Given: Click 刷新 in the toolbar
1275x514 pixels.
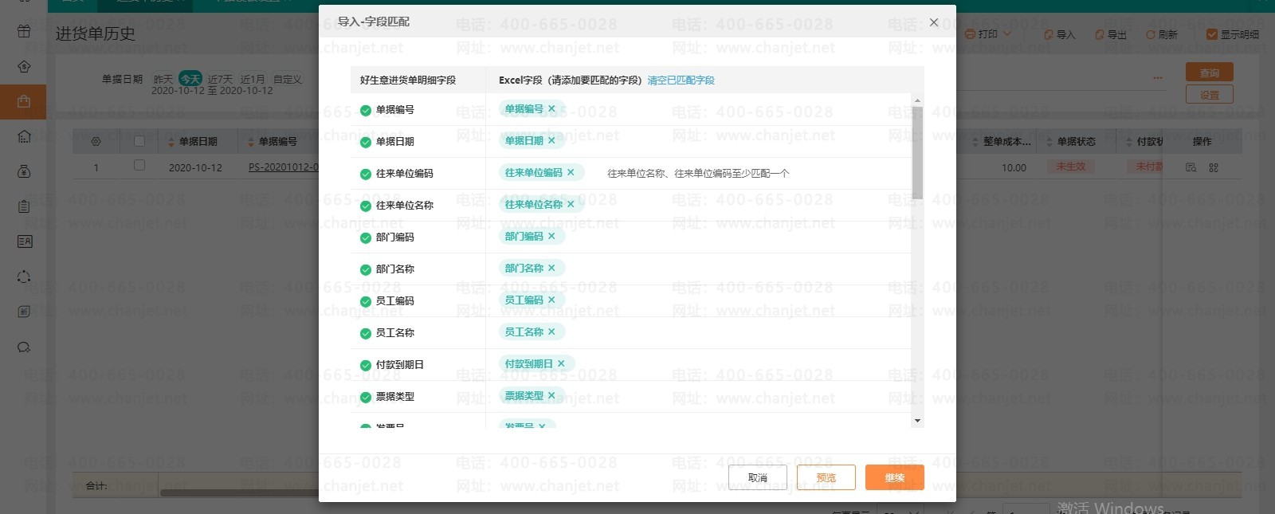Looking at the screenshot, I should [1162, 34].
